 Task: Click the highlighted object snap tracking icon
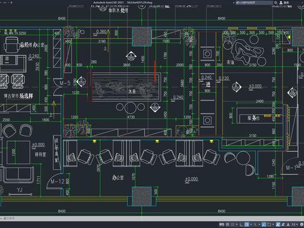tap(264, 224)
